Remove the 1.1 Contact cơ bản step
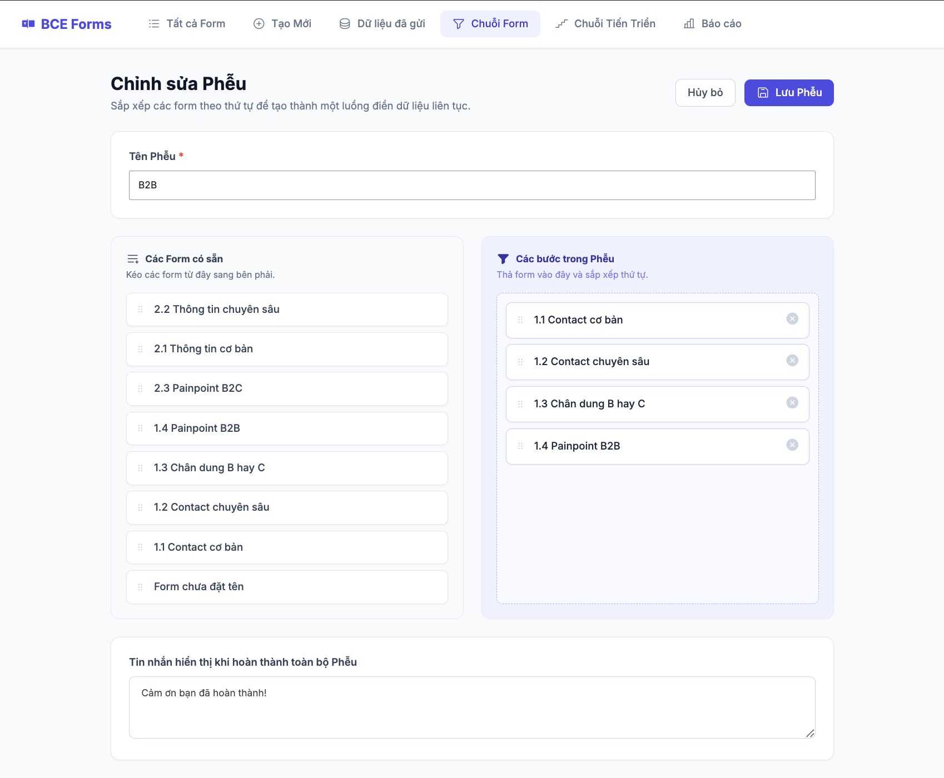Viewport: 944px width, 778px height. 792,318
